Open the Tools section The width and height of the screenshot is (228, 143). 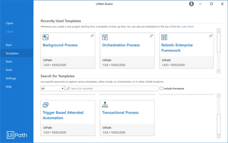pos(9,70)
